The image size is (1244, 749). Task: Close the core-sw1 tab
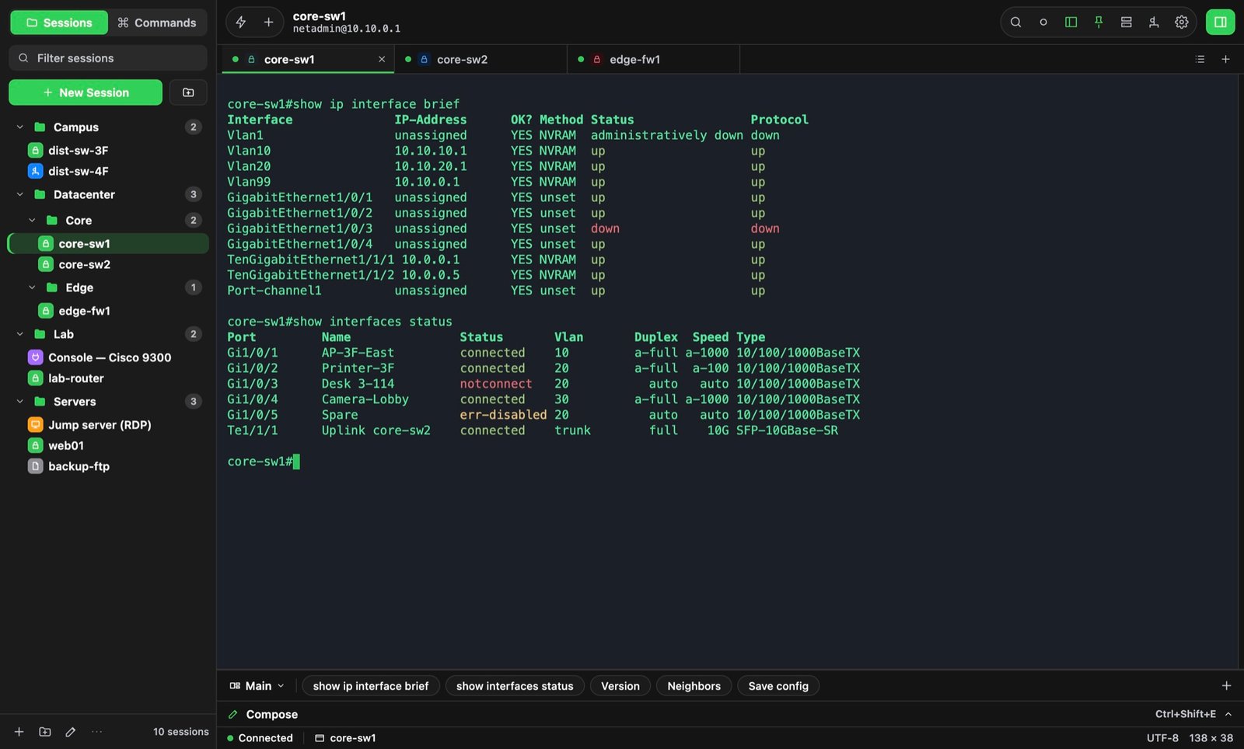[382, 59]
